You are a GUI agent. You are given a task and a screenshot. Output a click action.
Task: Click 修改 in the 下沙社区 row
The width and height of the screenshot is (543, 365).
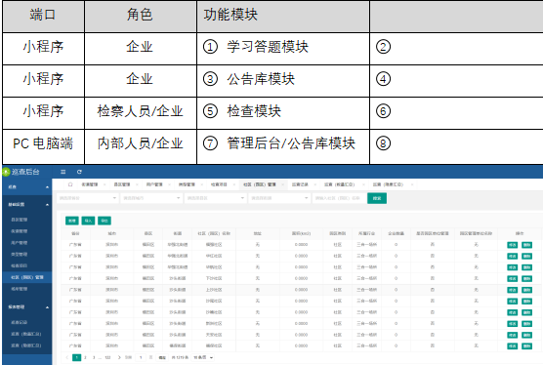(512, 278)
